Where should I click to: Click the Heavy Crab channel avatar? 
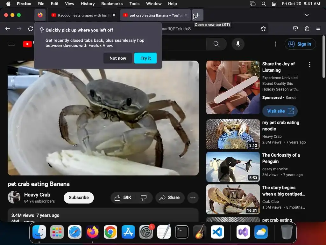(14, 197)
